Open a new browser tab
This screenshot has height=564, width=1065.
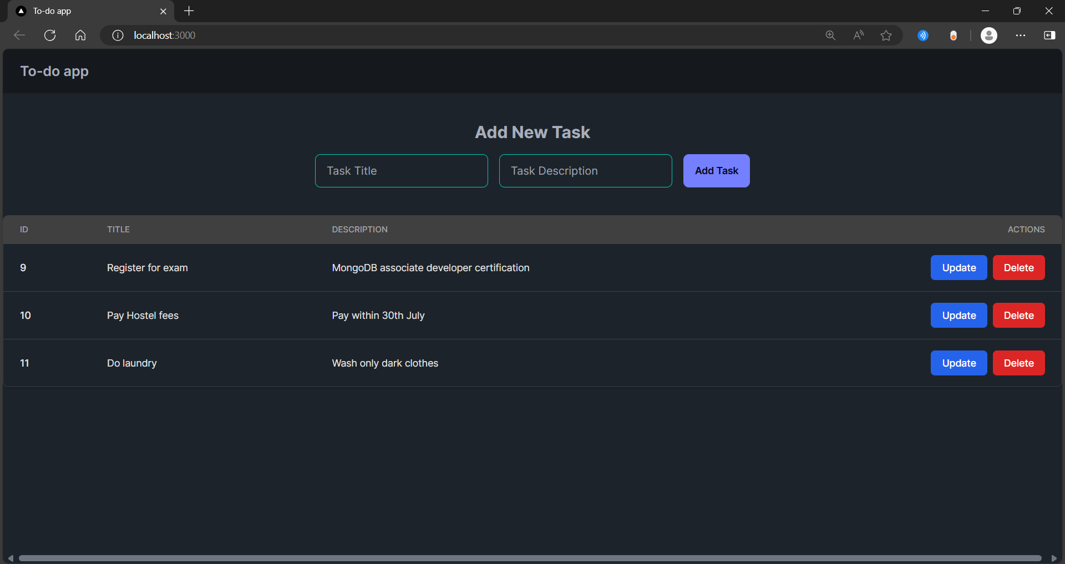point(189,11)
